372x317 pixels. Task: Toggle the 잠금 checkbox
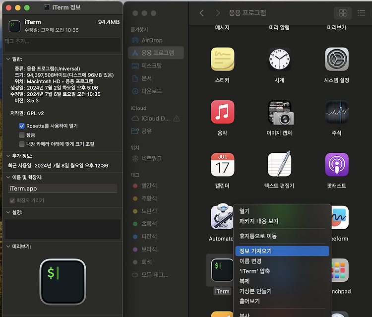point(22,135)
